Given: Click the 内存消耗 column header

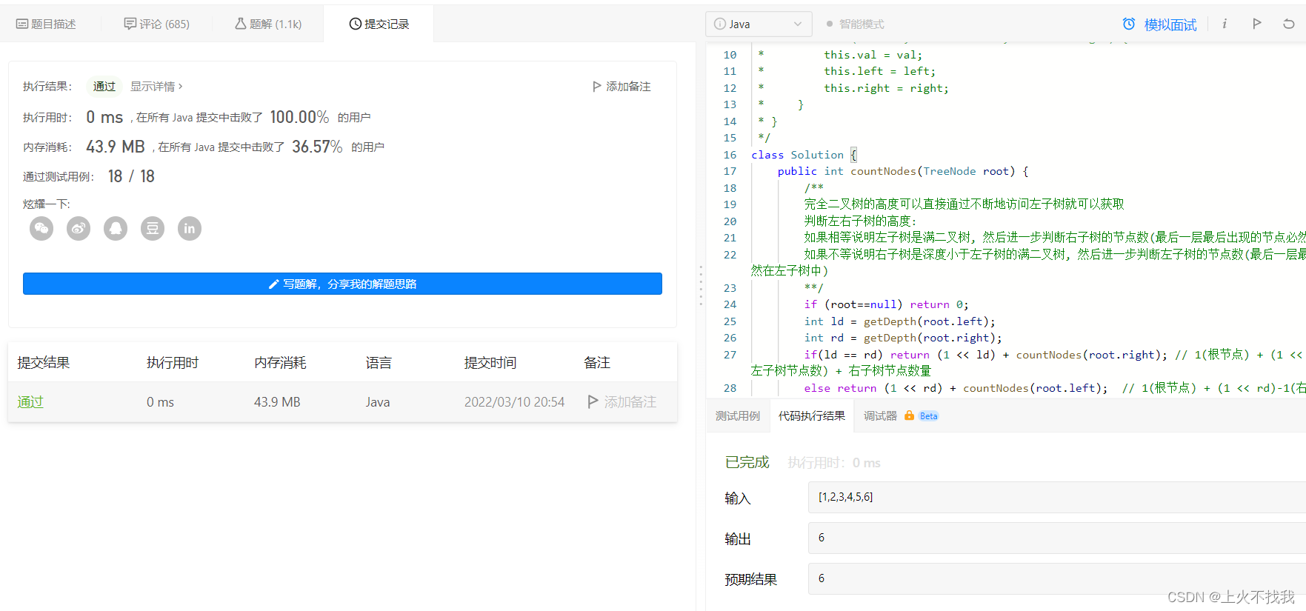Looking at the screenshot, I should point(280,362).
